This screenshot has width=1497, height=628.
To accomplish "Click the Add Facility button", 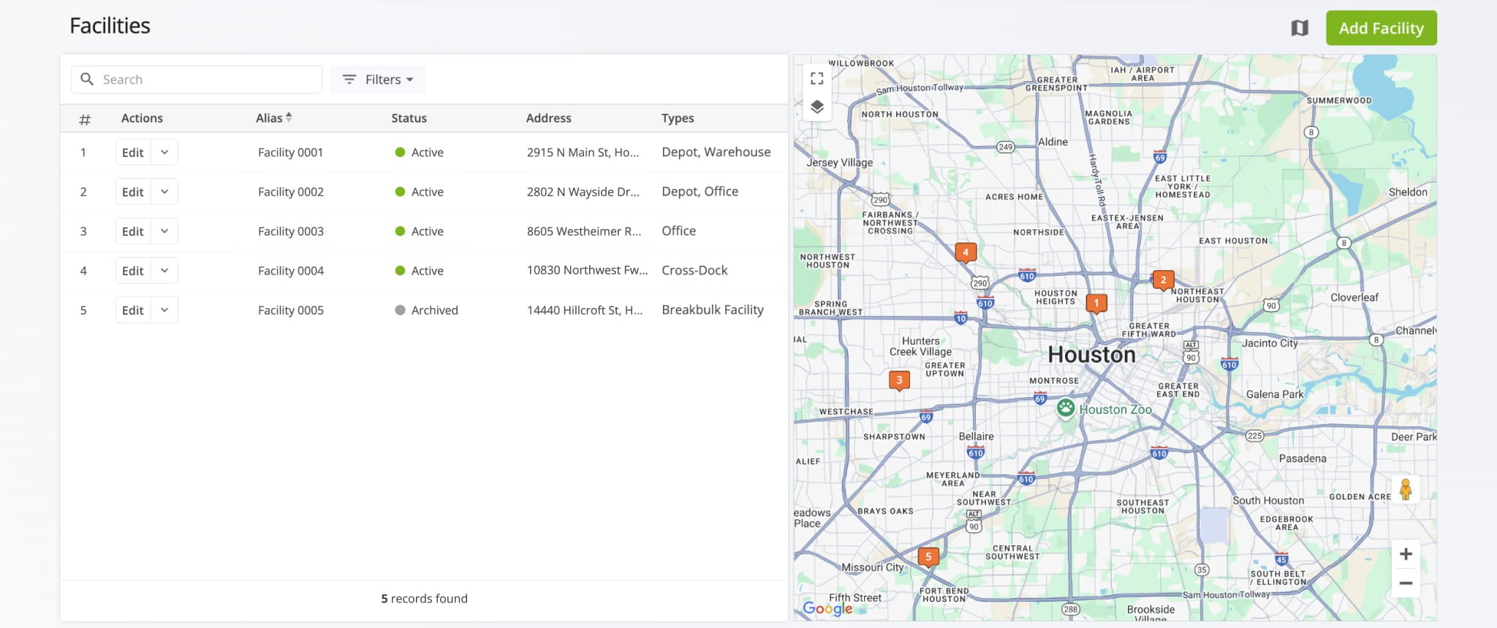I will (x=1381, y=28).
